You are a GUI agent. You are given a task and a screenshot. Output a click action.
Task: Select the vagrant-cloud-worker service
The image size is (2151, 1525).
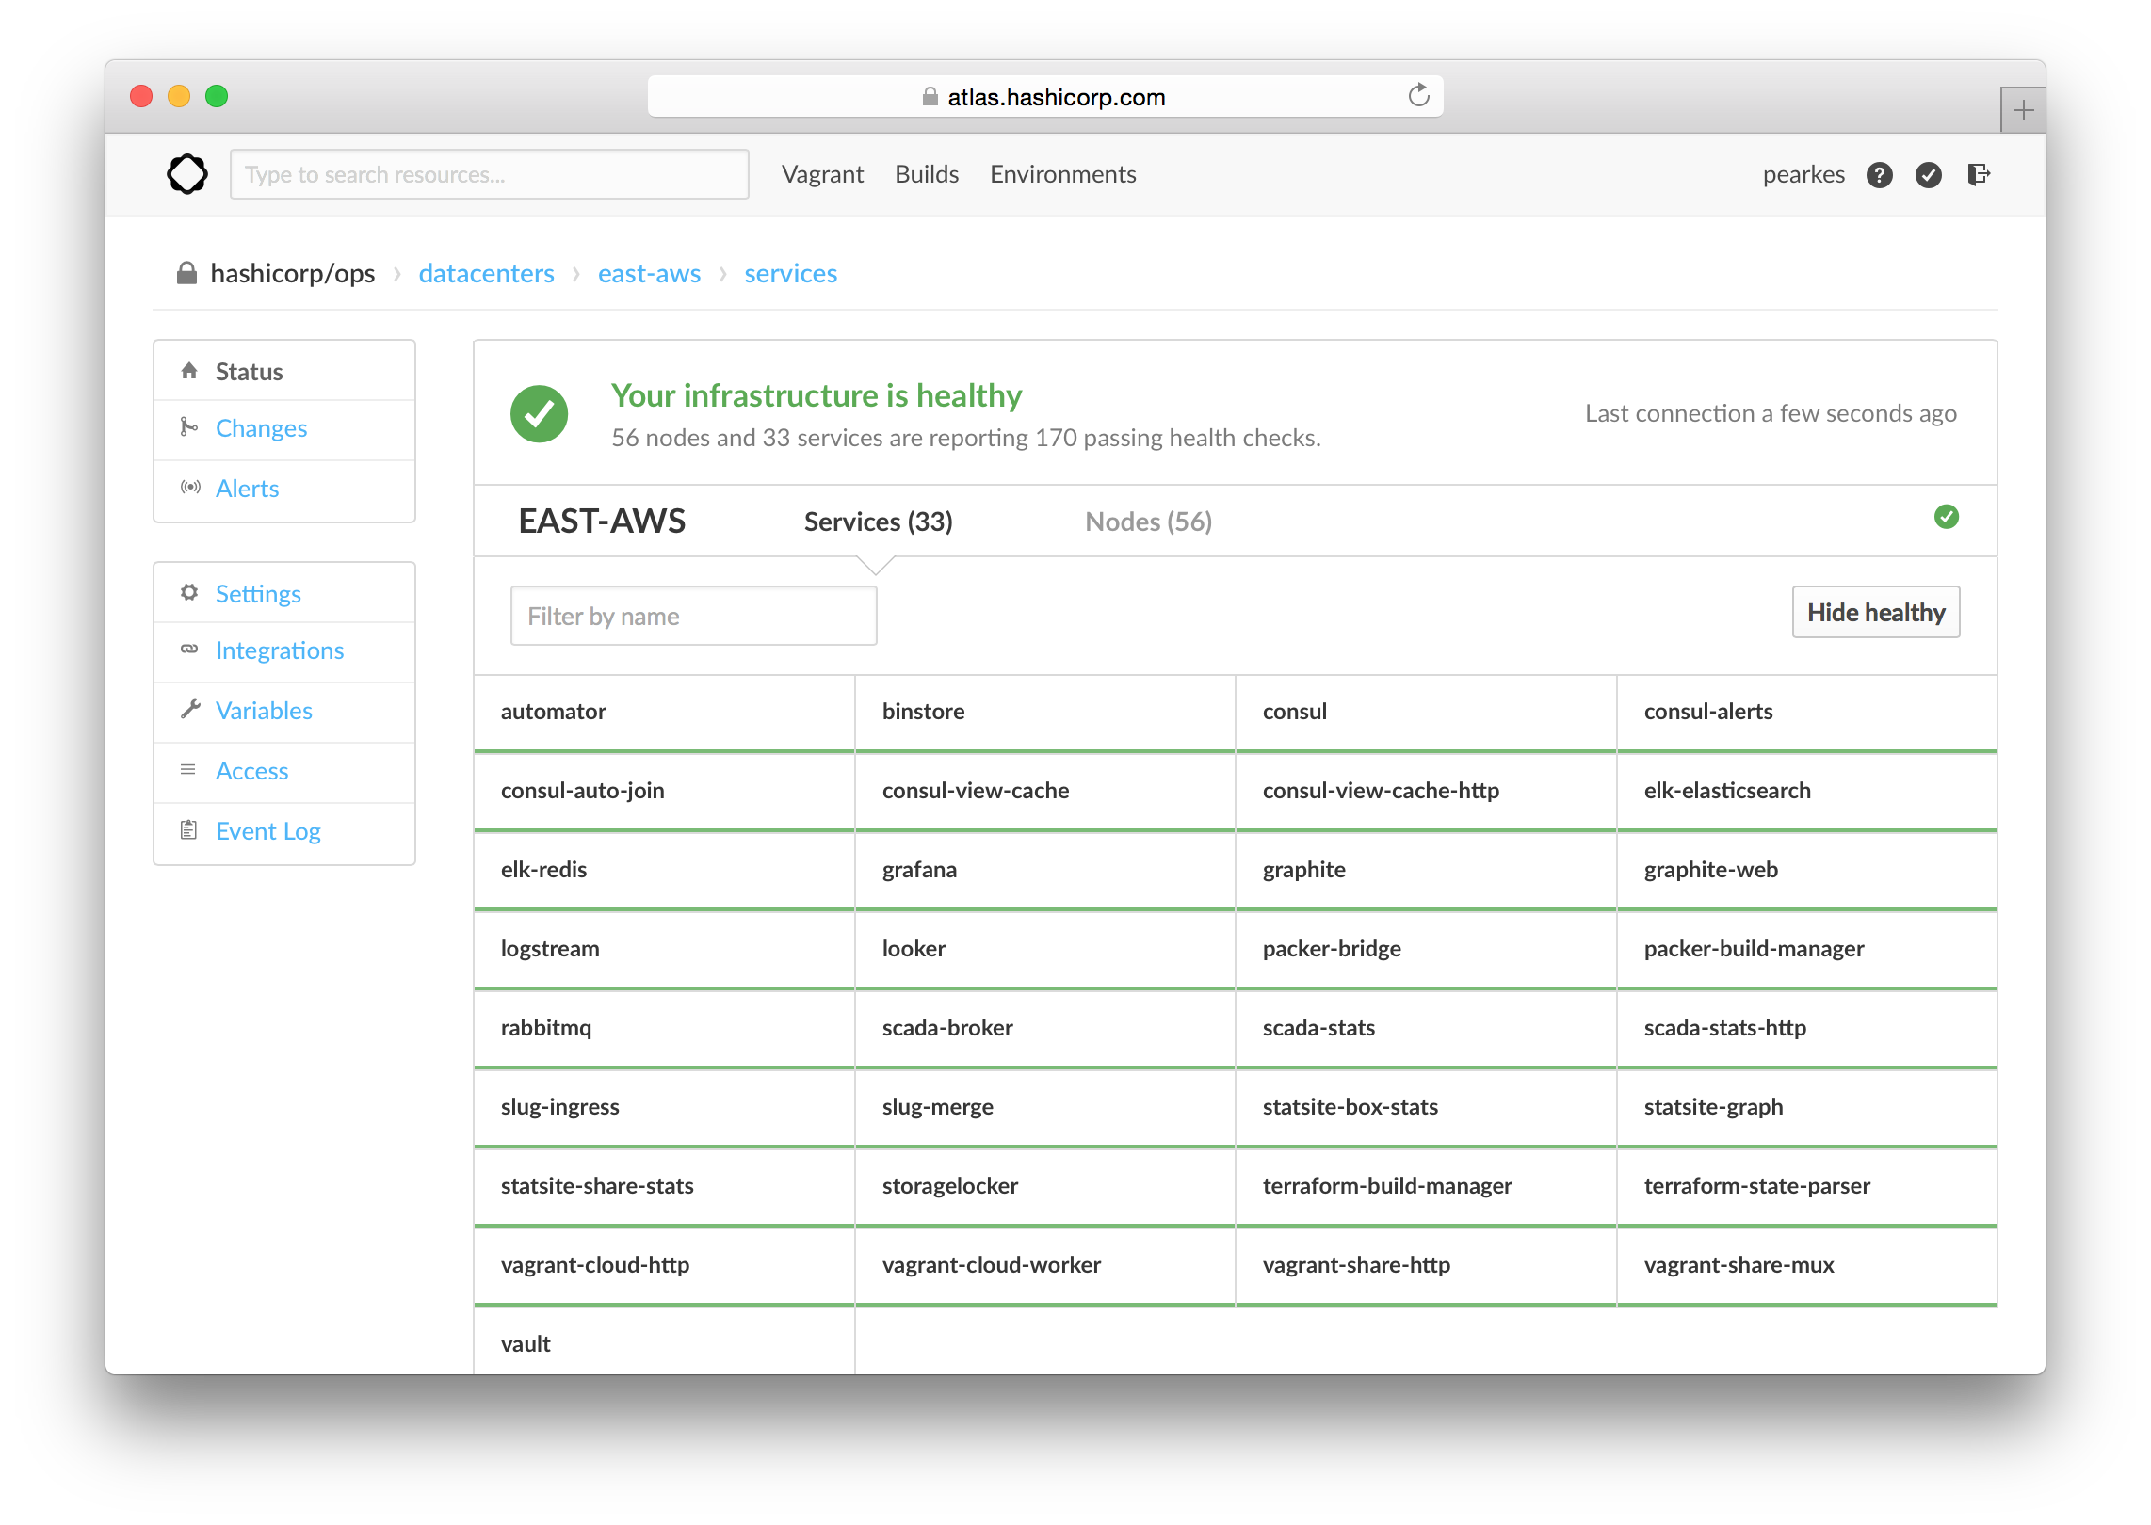[x=1045, y=1266]
